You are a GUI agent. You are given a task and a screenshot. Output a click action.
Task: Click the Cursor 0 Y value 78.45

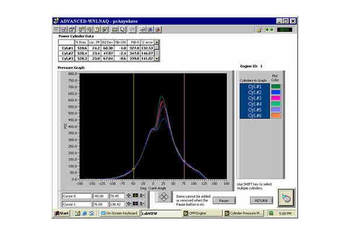point(117,196)
